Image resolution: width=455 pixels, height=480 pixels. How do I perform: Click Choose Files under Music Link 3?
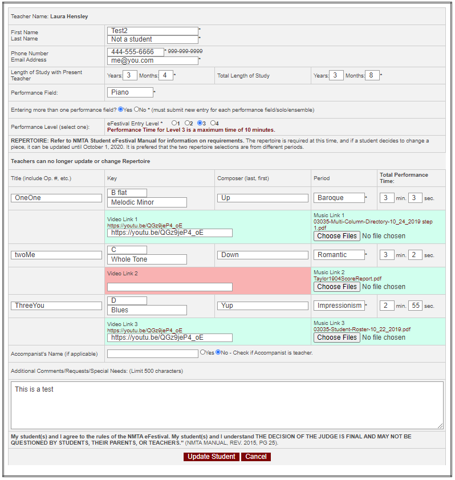(337, 337)
